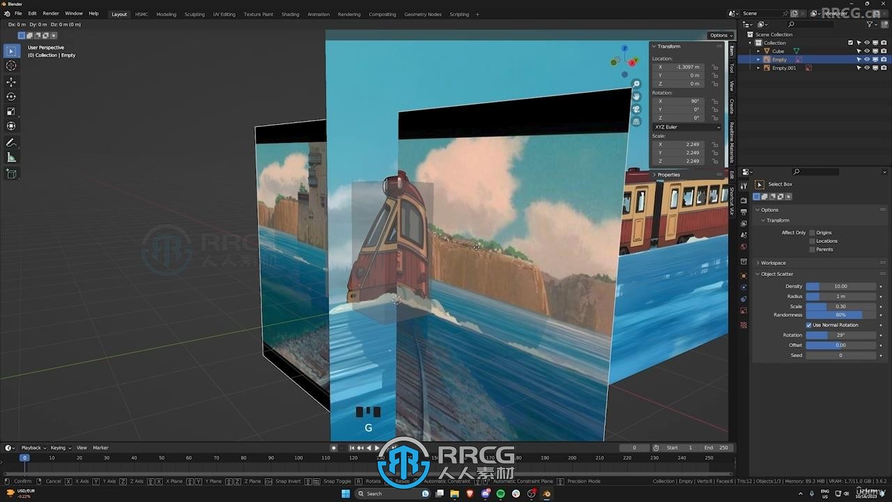The height and width of the screenshot is (502, 892).
Task: Open Spotify from the Windows taskbar
Action: (x=500, y=494)
